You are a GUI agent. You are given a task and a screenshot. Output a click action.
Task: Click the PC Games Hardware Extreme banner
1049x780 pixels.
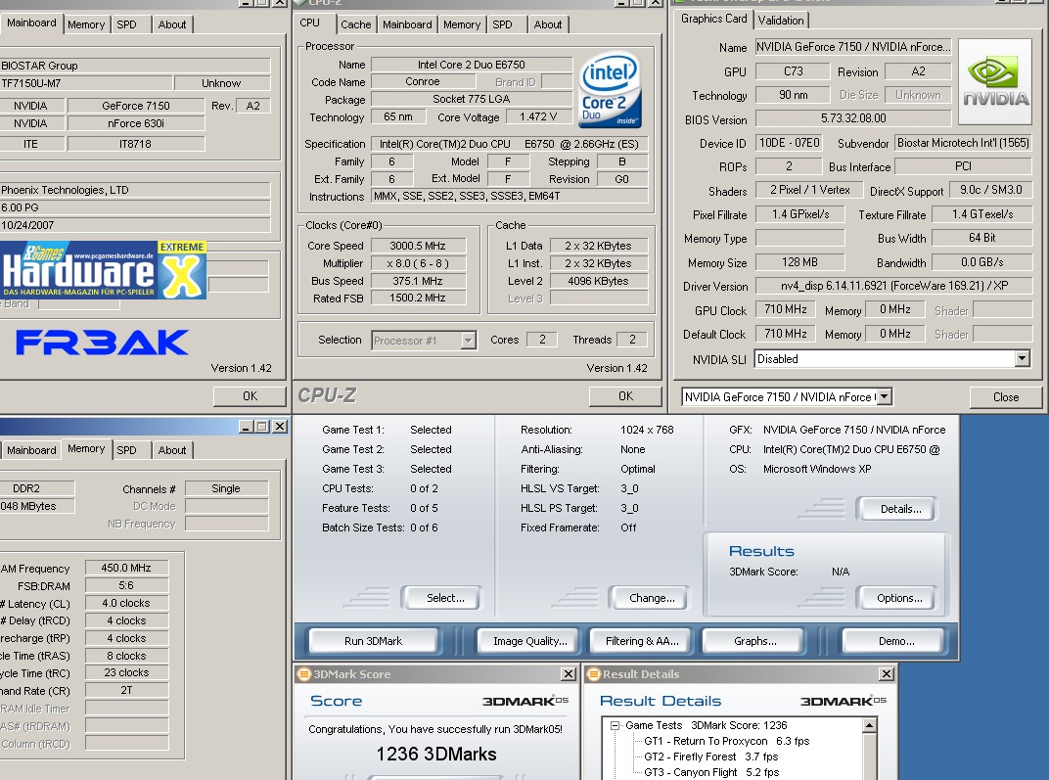coord(103,269)
